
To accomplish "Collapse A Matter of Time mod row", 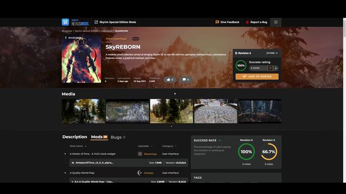I will (65, 154).
